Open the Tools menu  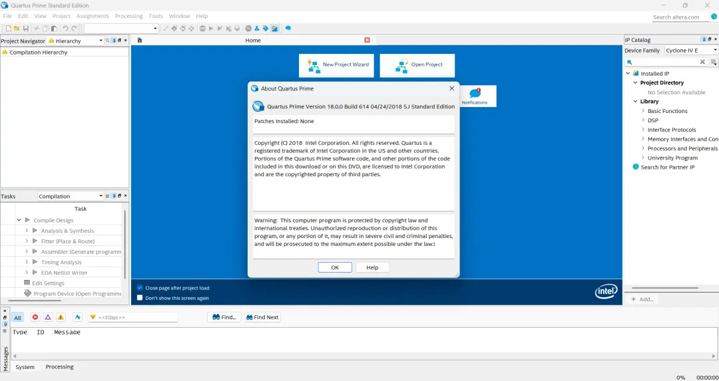pyautogui.click(x=156, y=16)
